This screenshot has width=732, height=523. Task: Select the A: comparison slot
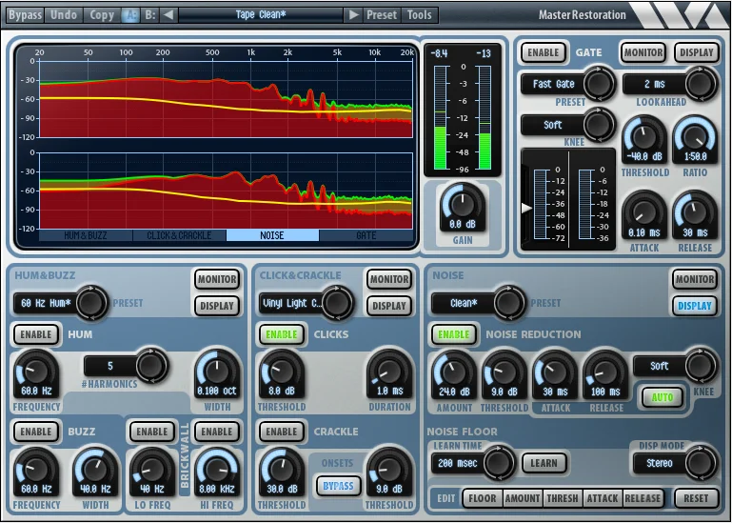(130, 15)
